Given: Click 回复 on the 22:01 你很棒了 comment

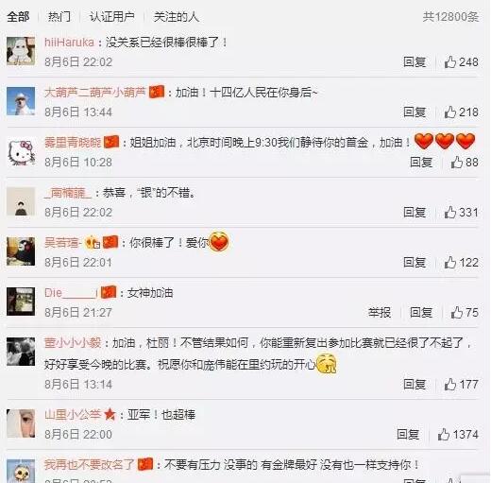Looking at the screenshot, I should click(x=415, y=263).
